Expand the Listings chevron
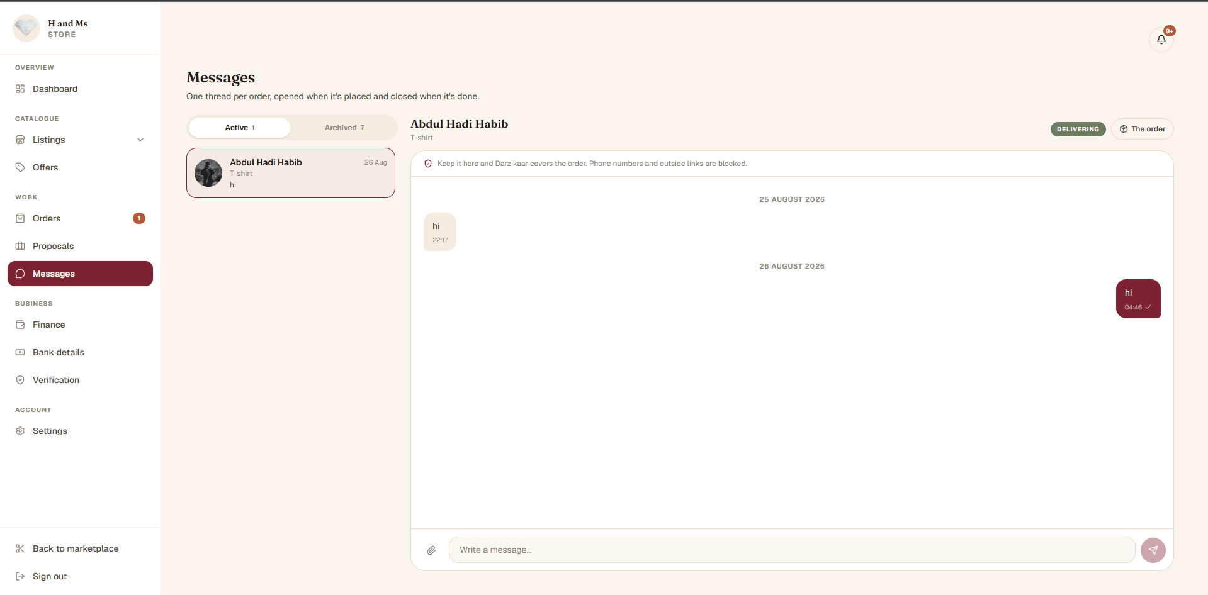Viewport: 1208px width, 595px height. [140, 140]
